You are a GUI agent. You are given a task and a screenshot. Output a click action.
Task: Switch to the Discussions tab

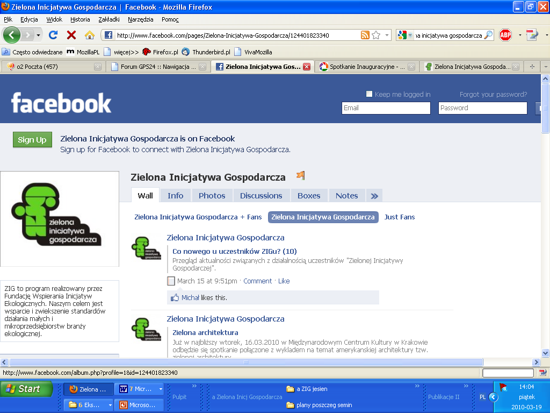click(261, 196)
